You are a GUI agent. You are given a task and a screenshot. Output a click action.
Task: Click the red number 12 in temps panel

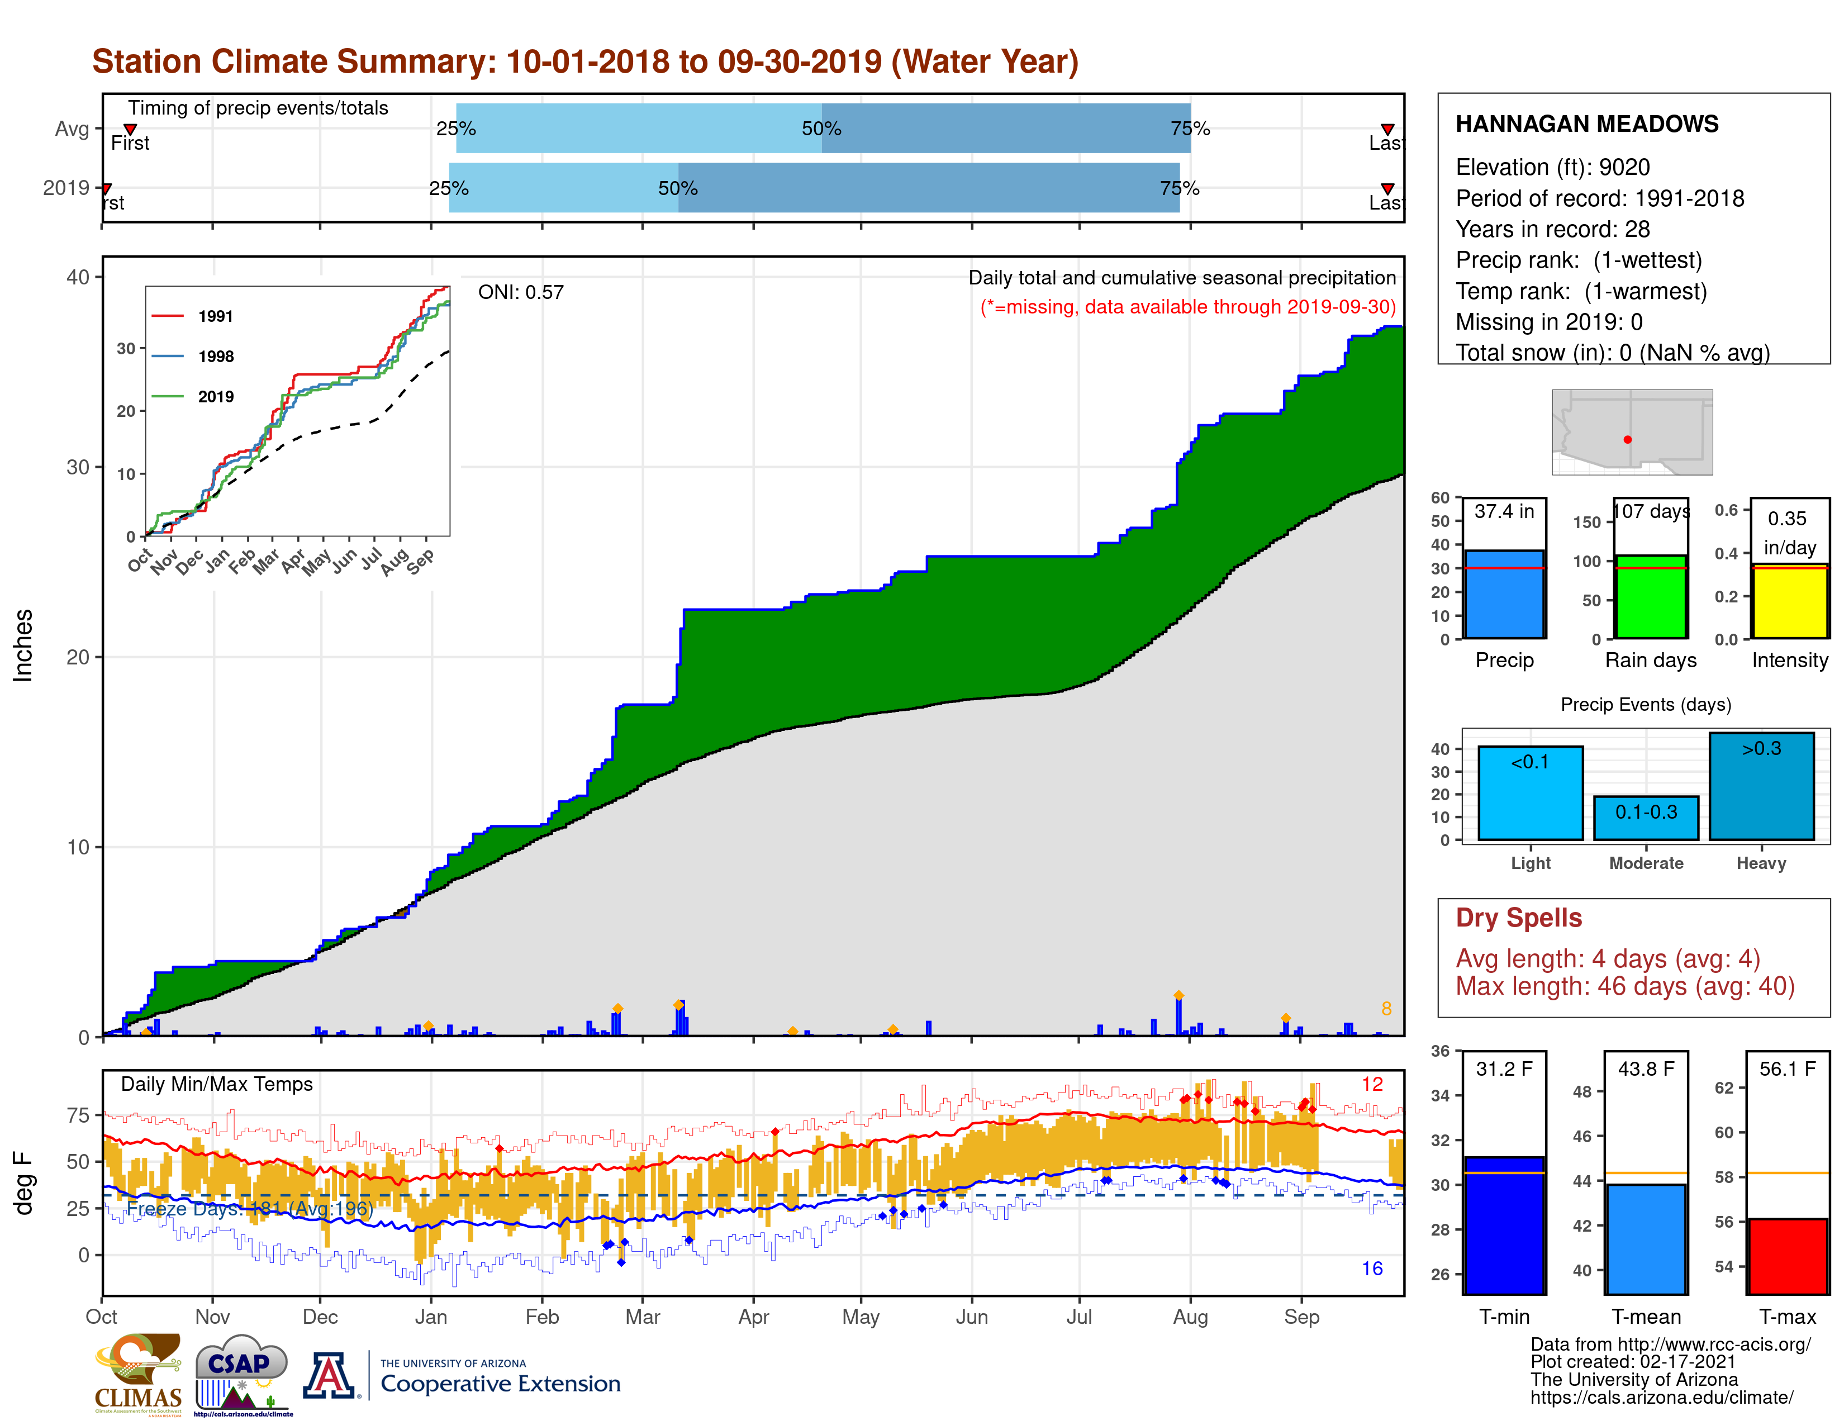1372,1084
